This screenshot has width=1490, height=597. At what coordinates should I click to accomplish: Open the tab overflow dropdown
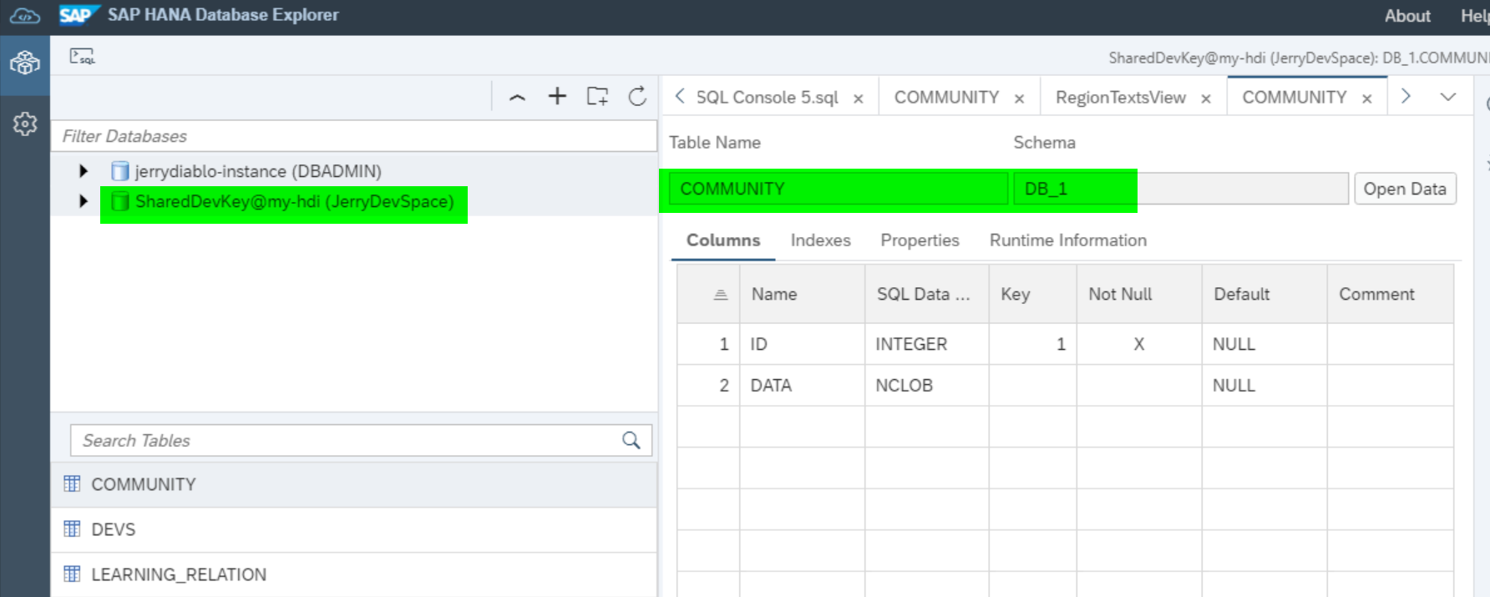click(1448, 97)
